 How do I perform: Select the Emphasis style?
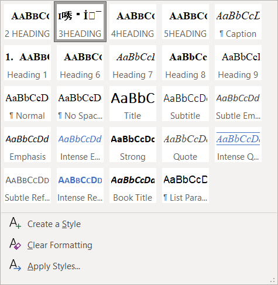pyautogui.click(x=28, y=145)
